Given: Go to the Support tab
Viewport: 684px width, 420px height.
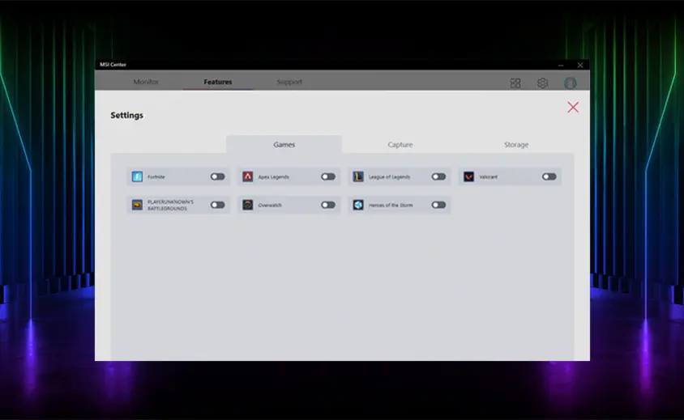Looking at the screenshot, I should (289, 82).
